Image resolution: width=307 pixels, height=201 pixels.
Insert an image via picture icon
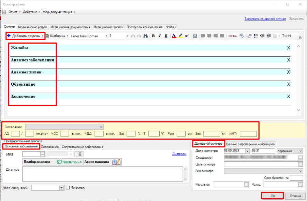[x=195, y=36]
